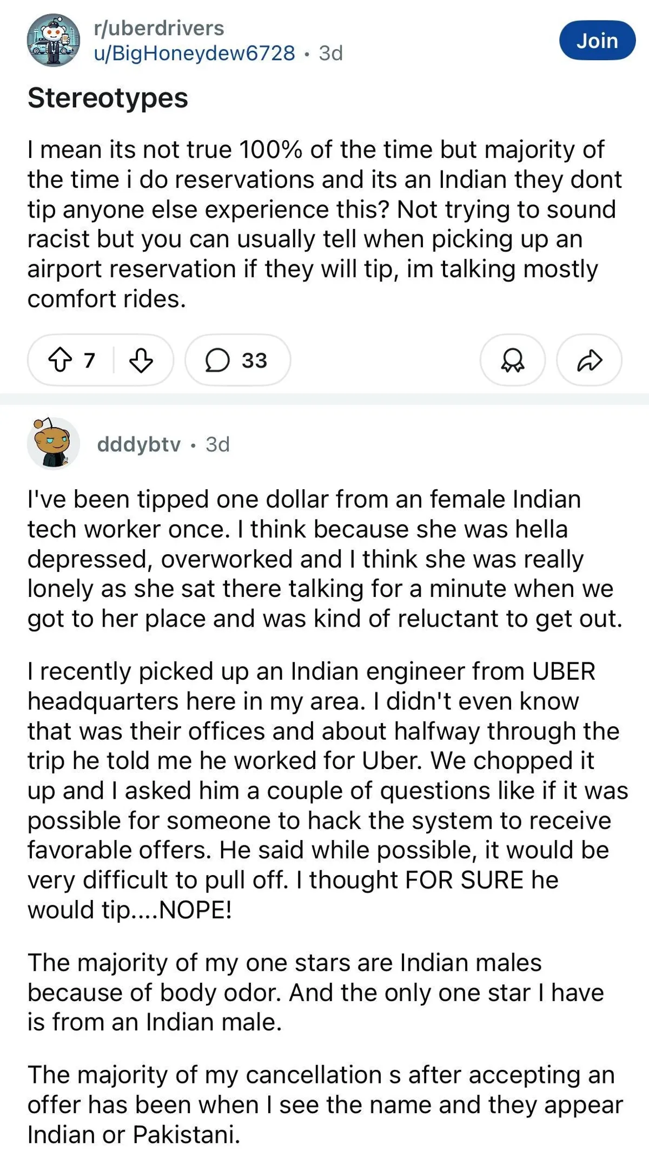Screen dimensions: 649x1163
Task: Select the comment paragraph about one-dollar tip
Action: [325, 559]
